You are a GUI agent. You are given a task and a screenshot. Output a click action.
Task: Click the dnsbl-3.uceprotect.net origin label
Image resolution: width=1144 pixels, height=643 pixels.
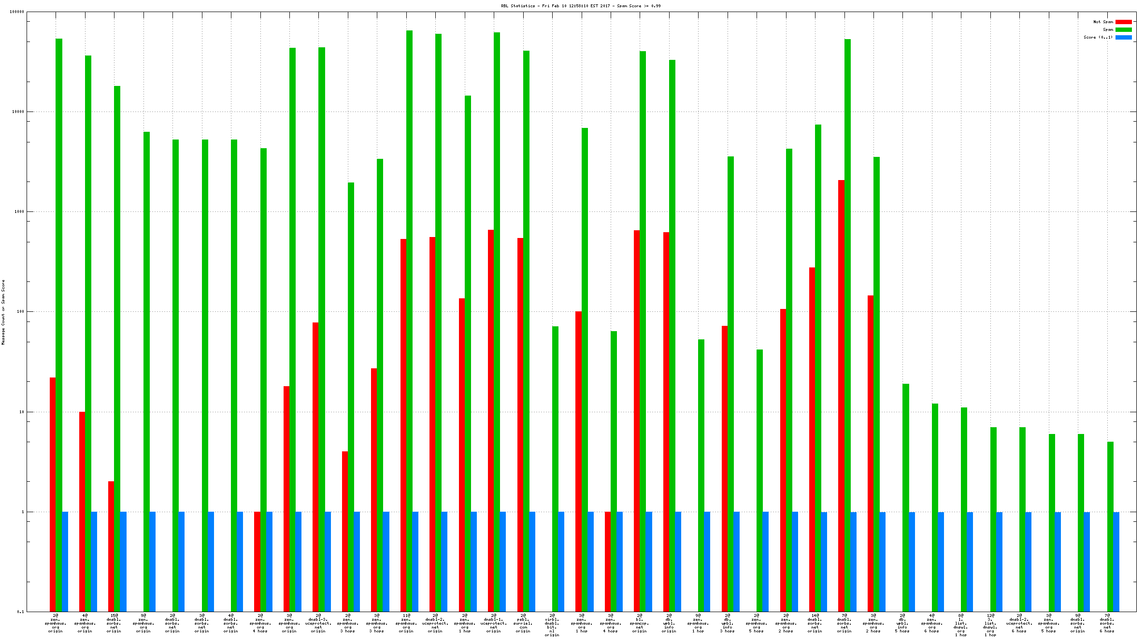[318, 623]
